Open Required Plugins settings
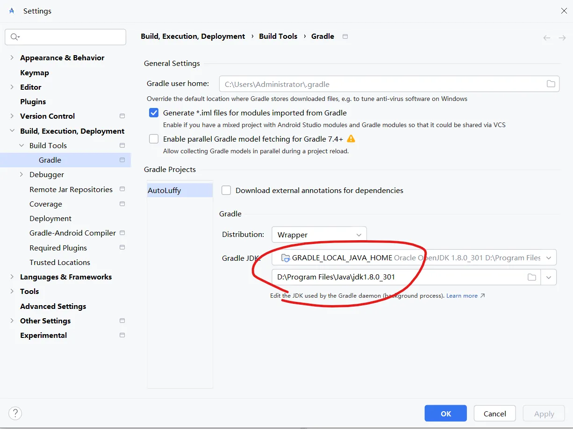Viewport: 573px width, 429px height. 58,248
